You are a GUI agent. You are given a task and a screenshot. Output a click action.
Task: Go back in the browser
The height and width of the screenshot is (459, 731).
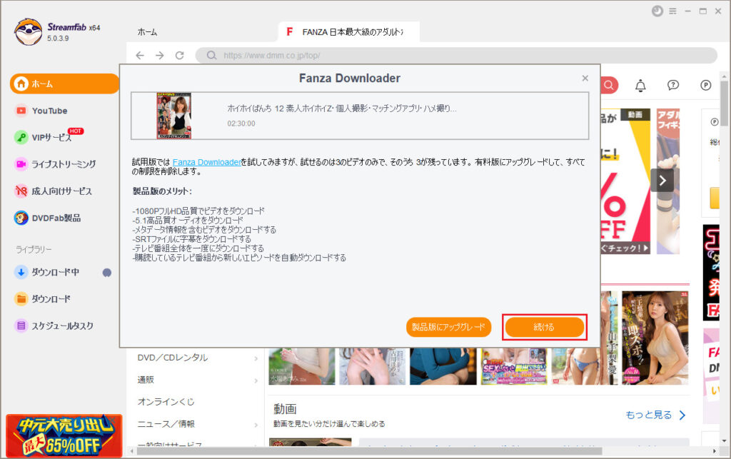tap(140, 56)
